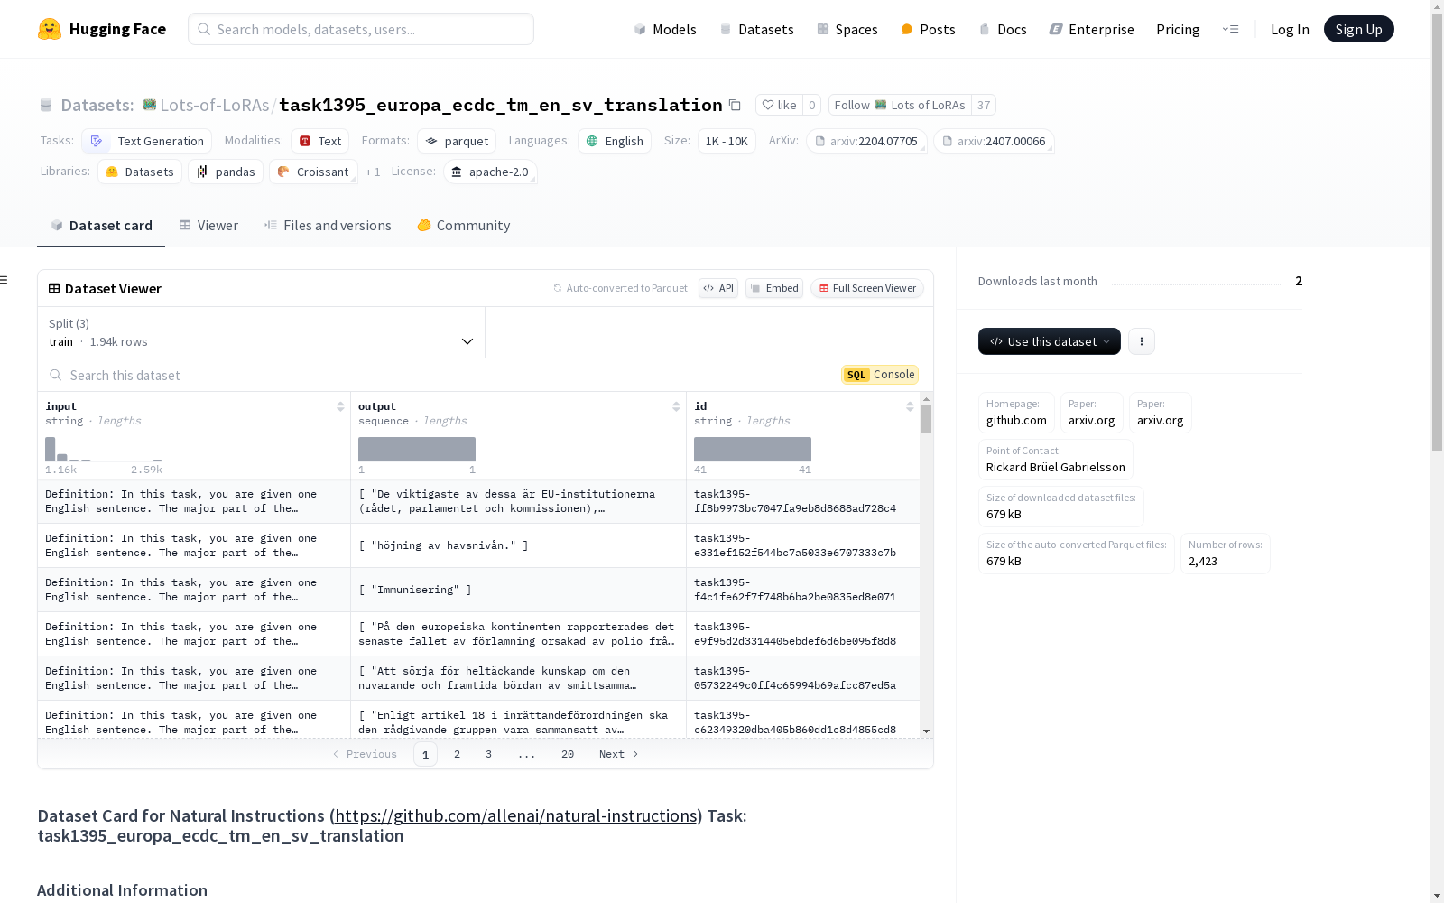The image size is (1444, 903).
Task: Click the dataset viewer vertical scrollbar thumb
Action: [926, 419]
